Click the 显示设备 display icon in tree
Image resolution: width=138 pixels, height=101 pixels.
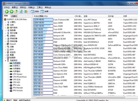pyautogui.click(x=8, y=33)
